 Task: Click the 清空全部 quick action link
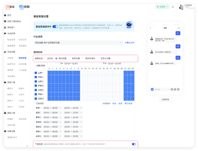128,103
